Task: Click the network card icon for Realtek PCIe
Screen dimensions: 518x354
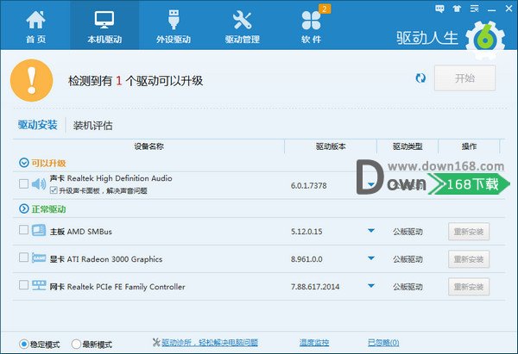Action: coord(39,285)
